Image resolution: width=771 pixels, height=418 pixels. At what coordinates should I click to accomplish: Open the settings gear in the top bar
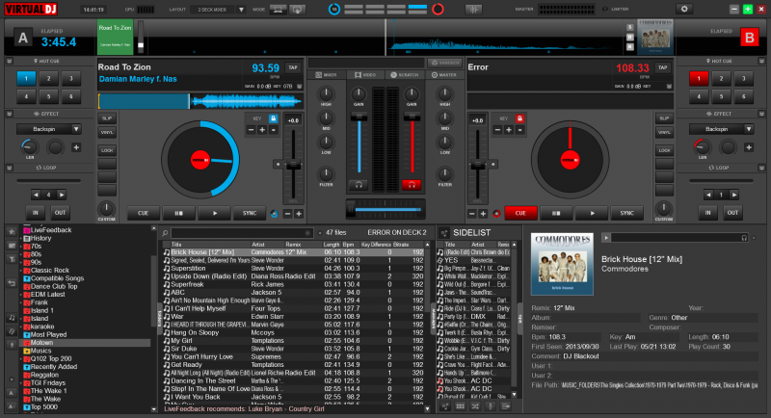coord(684,9)
